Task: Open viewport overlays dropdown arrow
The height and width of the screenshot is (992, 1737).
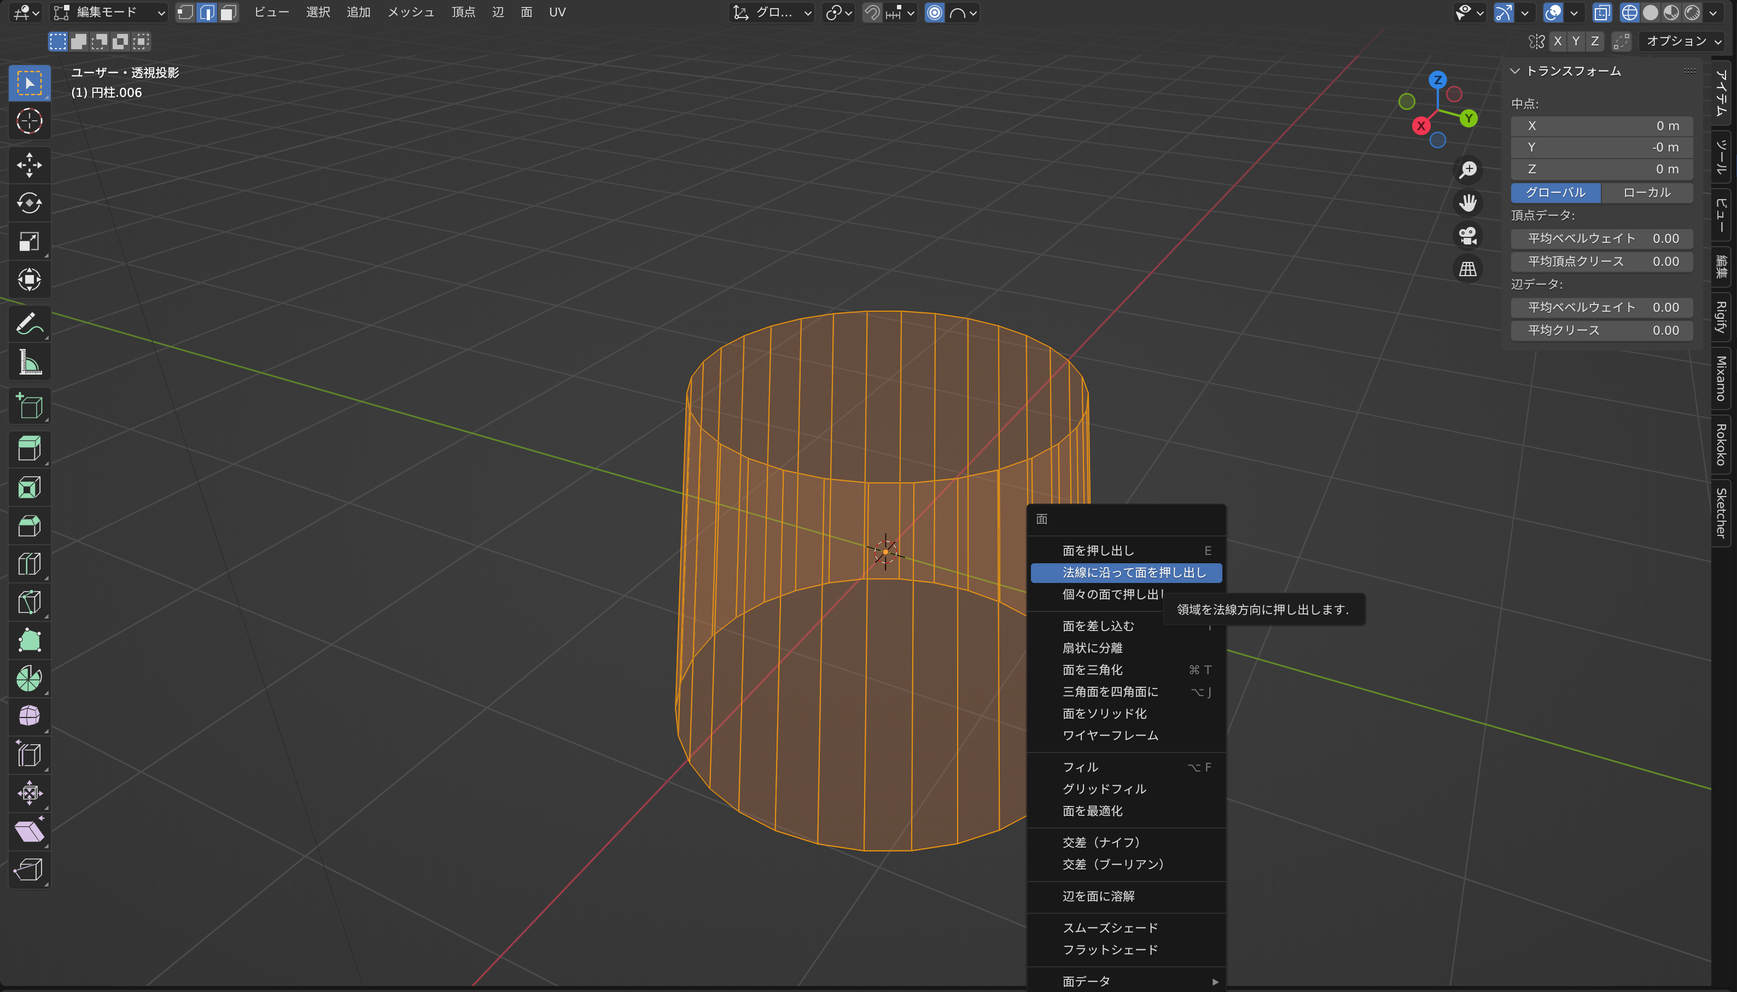Action: (1573, 12)
